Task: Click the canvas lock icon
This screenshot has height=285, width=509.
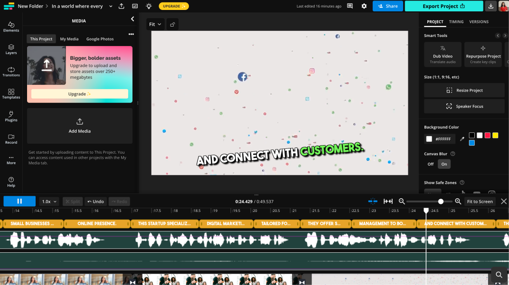Action: (x=172, y=24)
